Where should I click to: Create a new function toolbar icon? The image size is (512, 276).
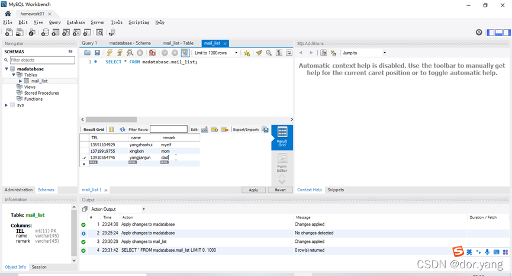(87, 33)
